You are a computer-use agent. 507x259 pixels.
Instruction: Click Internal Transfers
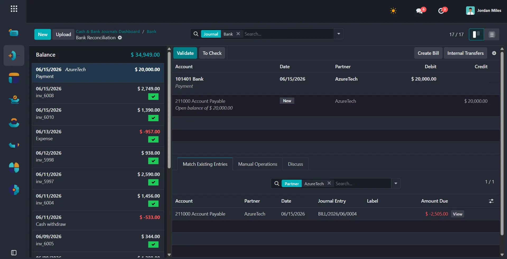click(466, 53)
